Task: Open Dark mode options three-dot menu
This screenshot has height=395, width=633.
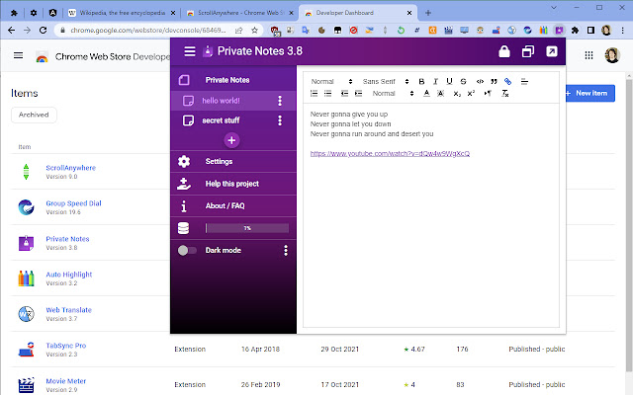Action: click(x=286, y=250)
